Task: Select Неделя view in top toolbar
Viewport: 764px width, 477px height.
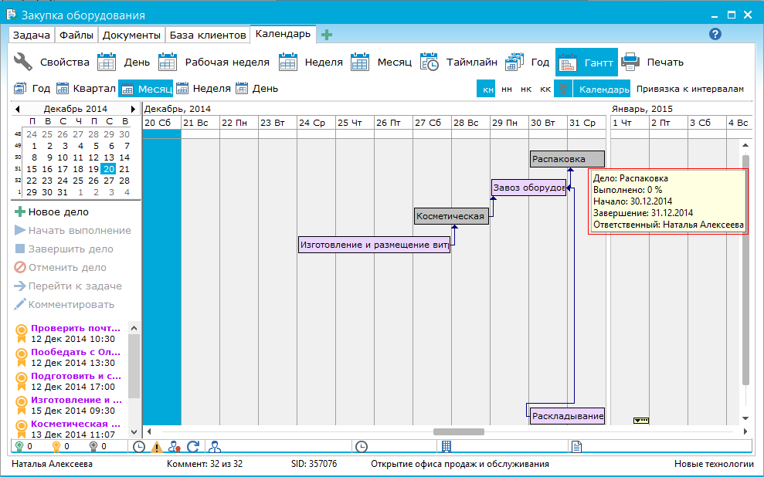Action: 311,63
